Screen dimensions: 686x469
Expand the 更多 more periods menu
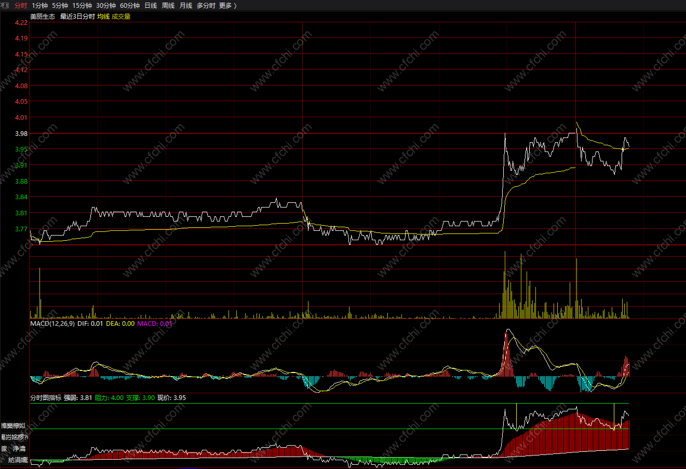point(228,5)
